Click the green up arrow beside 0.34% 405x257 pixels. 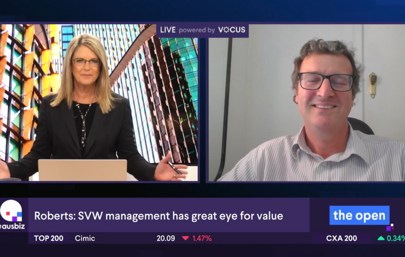(x=381, y=238)
